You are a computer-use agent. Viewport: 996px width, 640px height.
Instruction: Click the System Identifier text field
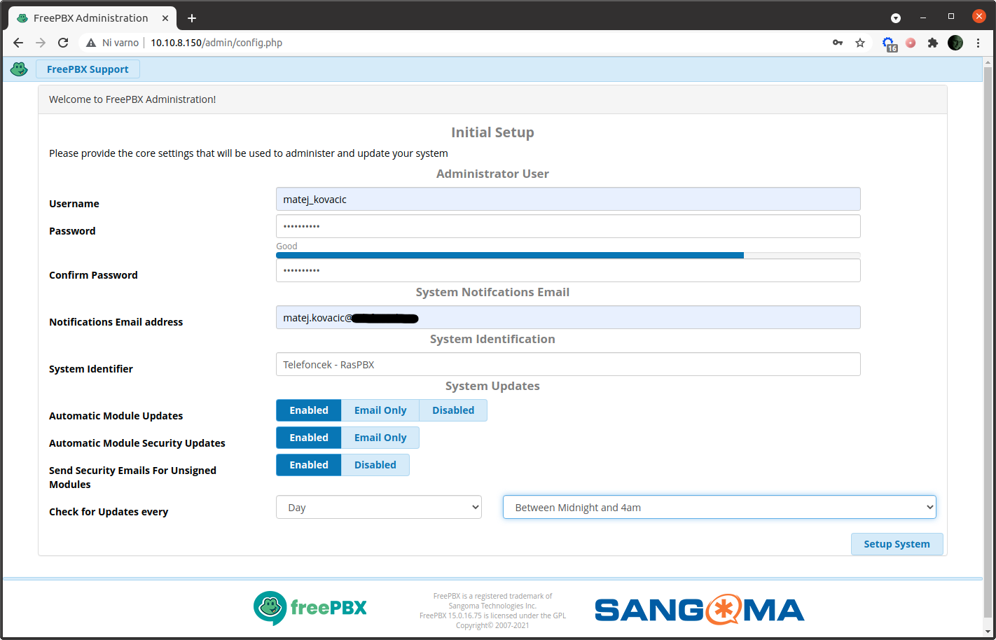point(568,364)
